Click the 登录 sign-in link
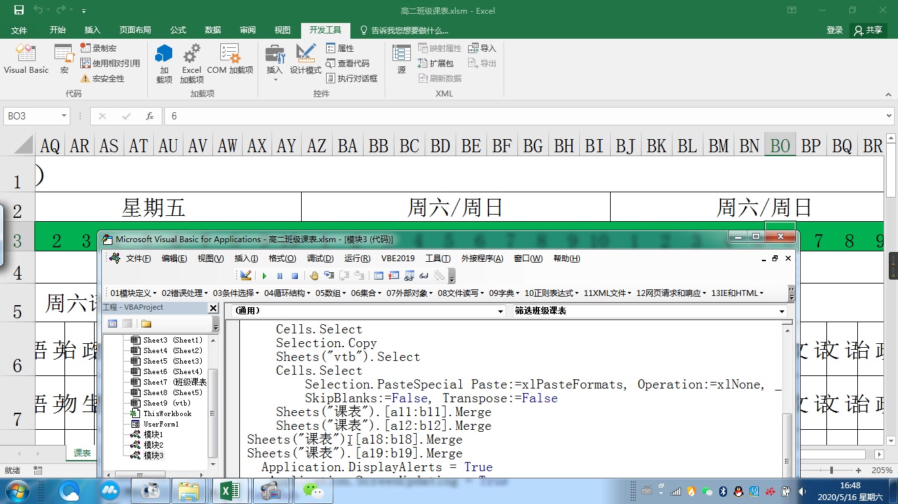The height and width of the screenshot is (504, 898). pyautogui.click(x=835, y=30)
